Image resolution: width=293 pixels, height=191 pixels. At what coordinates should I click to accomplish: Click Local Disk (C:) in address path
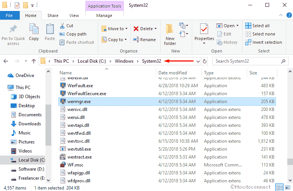92,61
